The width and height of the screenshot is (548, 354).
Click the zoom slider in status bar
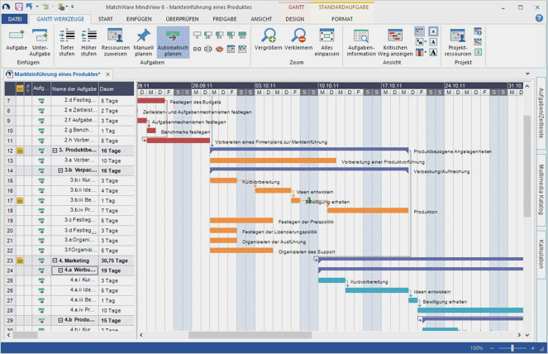coord(512,348)
